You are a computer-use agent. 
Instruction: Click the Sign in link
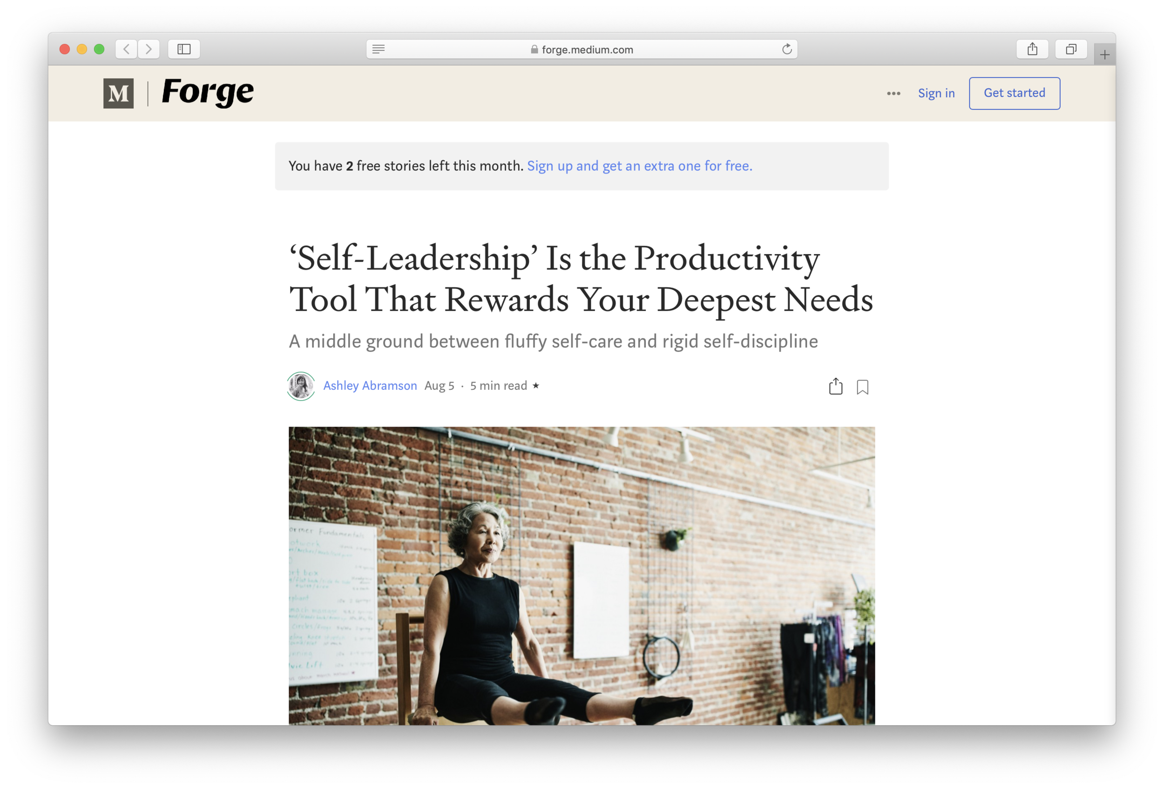[x=936, y=93]
